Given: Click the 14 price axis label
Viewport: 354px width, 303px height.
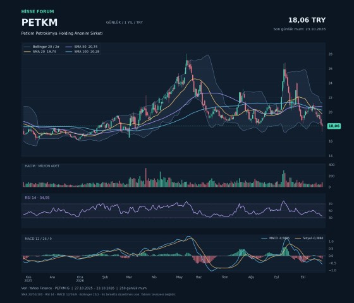Looking at the screenshot, I should pos(330,156).
